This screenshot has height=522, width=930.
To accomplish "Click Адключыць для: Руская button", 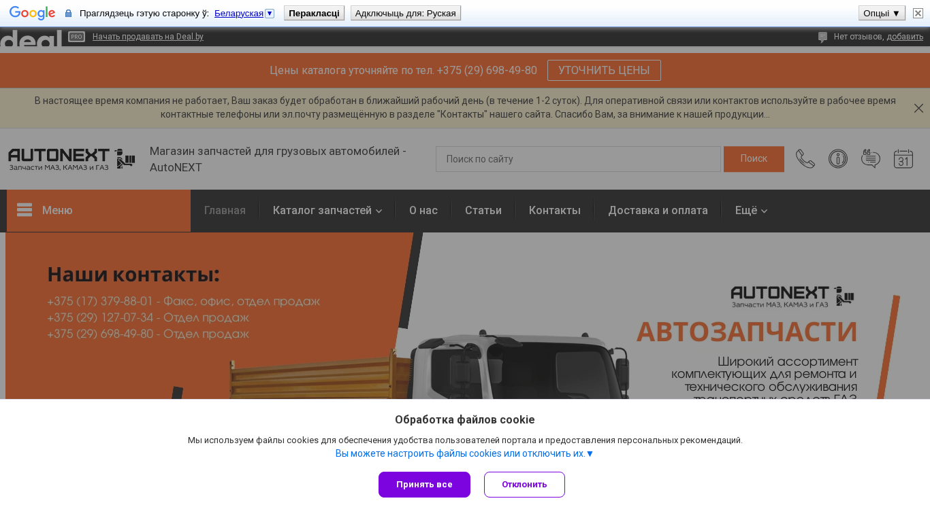I will tap(406, 13).
